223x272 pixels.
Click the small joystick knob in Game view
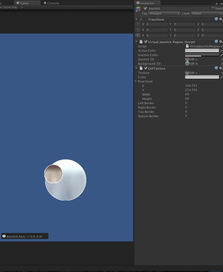click(54, 174)
